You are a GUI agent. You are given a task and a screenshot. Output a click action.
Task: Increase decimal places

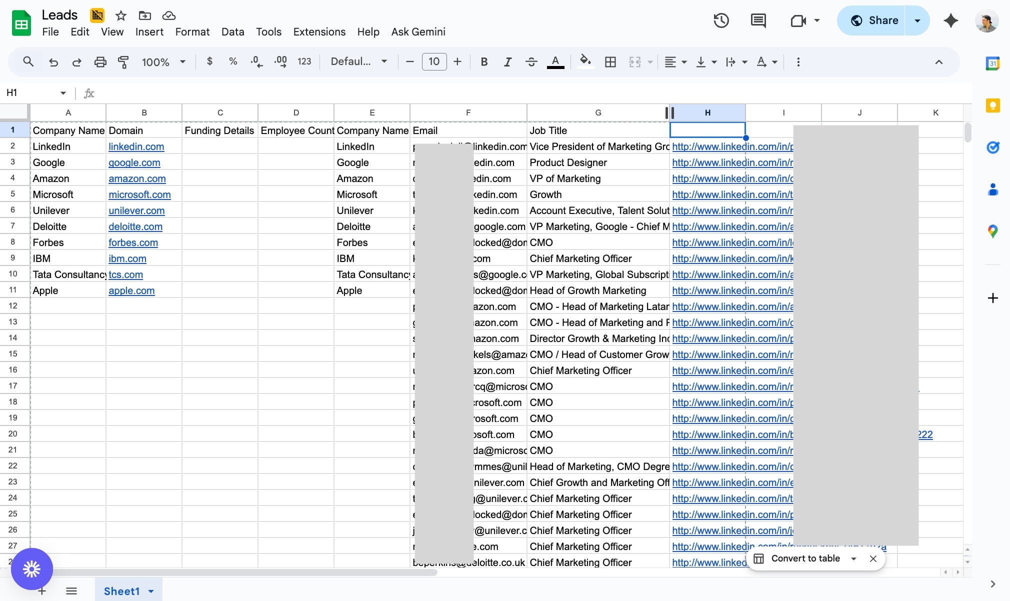click(280, 61)
